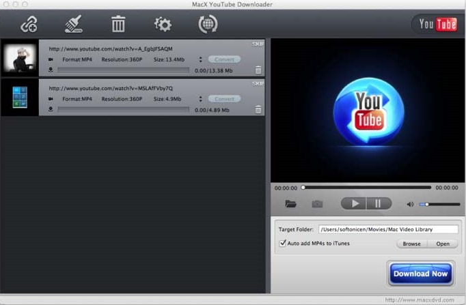466x305 pixels.
Task: Click the Browse button
Action: pos(411,244)
